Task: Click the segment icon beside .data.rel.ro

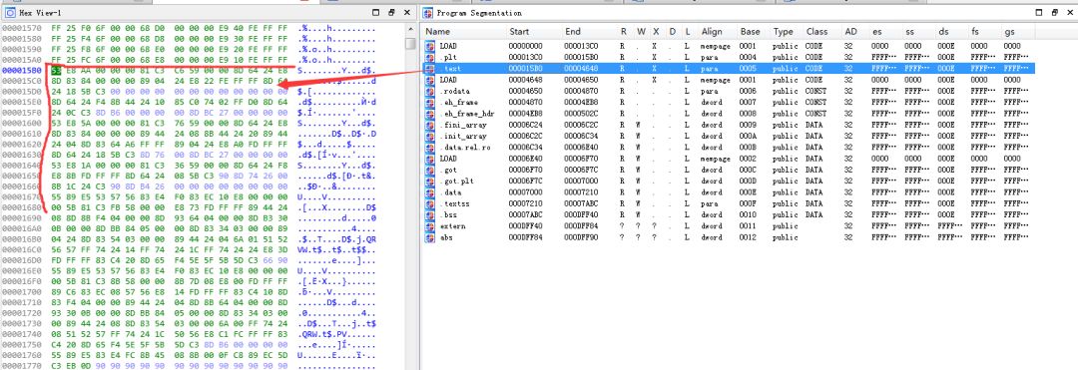Action: (x=430, y=147)
